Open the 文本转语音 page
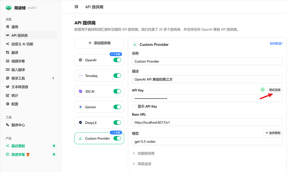Image resolution: width=287 pixels, height=172 pixels. point(30,87)
